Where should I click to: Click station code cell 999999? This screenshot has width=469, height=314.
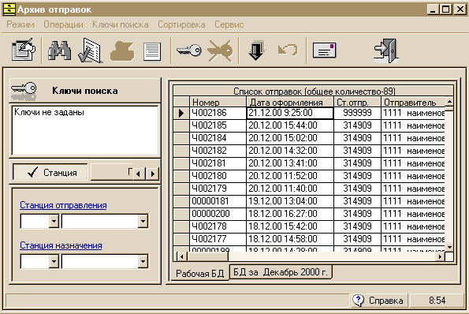click(357, 113)
